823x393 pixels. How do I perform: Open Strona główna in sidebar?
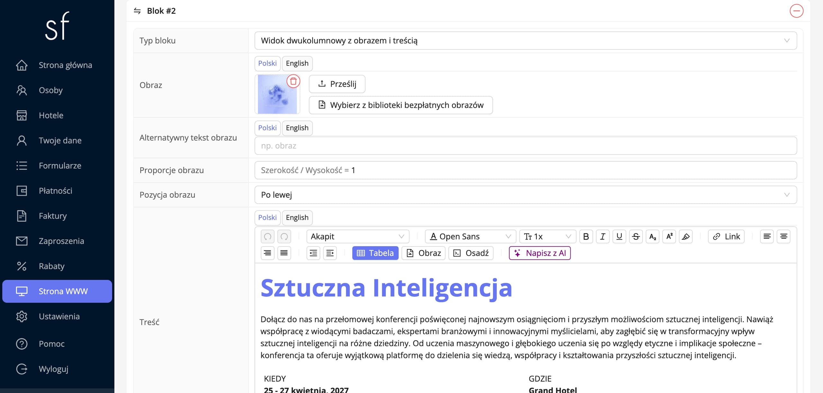pyautogui.click(x=57, y=65)
